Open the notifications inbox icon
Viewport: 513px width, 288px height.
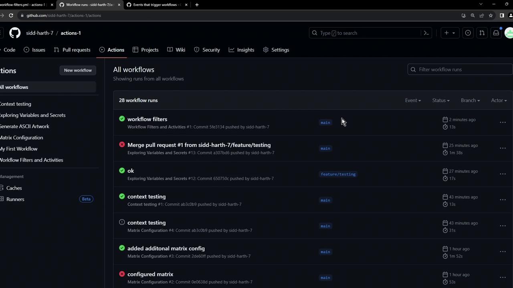tap(496, 33)
